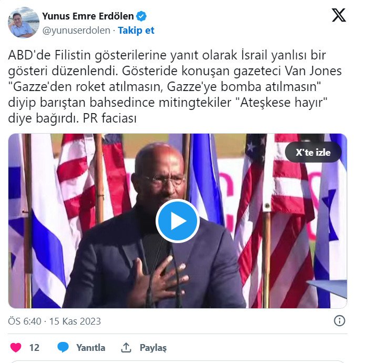Open the info circle icon

coord(340,321)
